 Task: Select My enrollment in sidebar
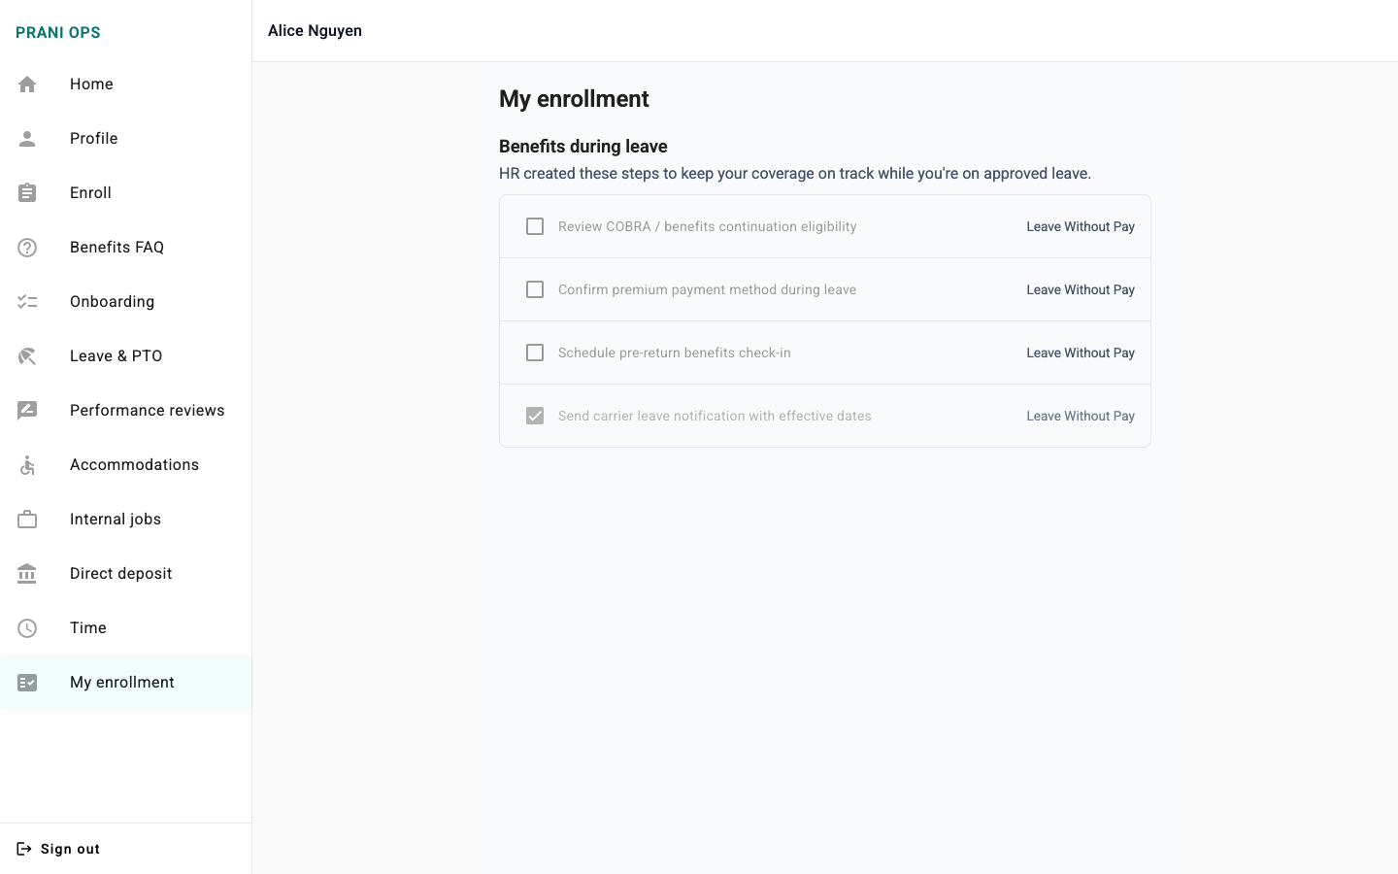click(x=126, y=683)
